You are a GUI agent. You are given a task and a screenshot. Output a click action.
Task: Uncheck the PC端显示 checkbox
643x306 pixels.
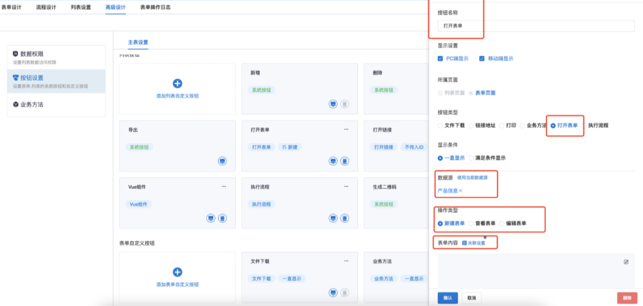[x=441, y=59]
